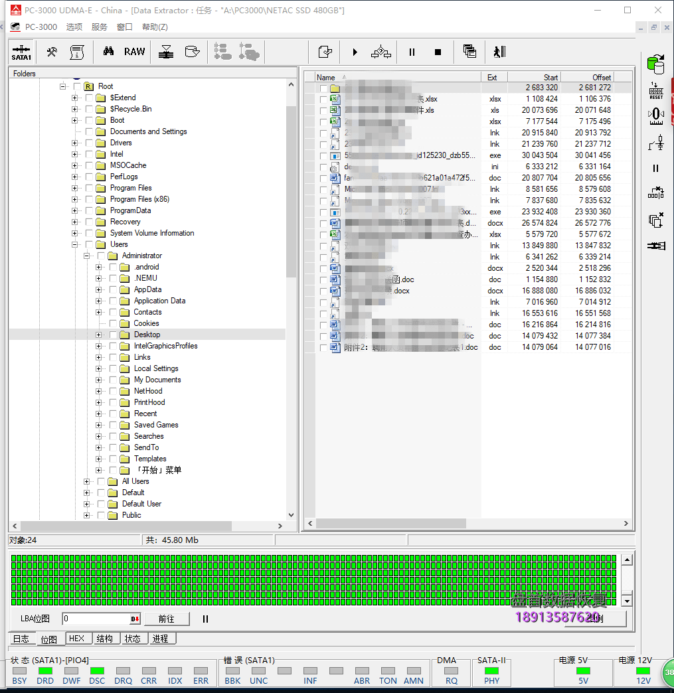Click the branching network map icon
The width and height of the screenshot is (674, 693).
click(380, 52)
